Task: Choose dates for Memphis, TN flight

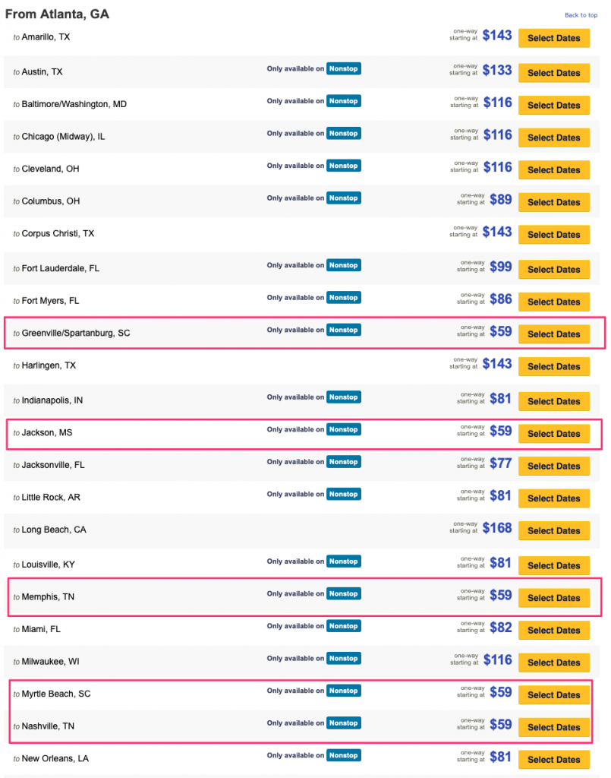Action: coord(553,598)
